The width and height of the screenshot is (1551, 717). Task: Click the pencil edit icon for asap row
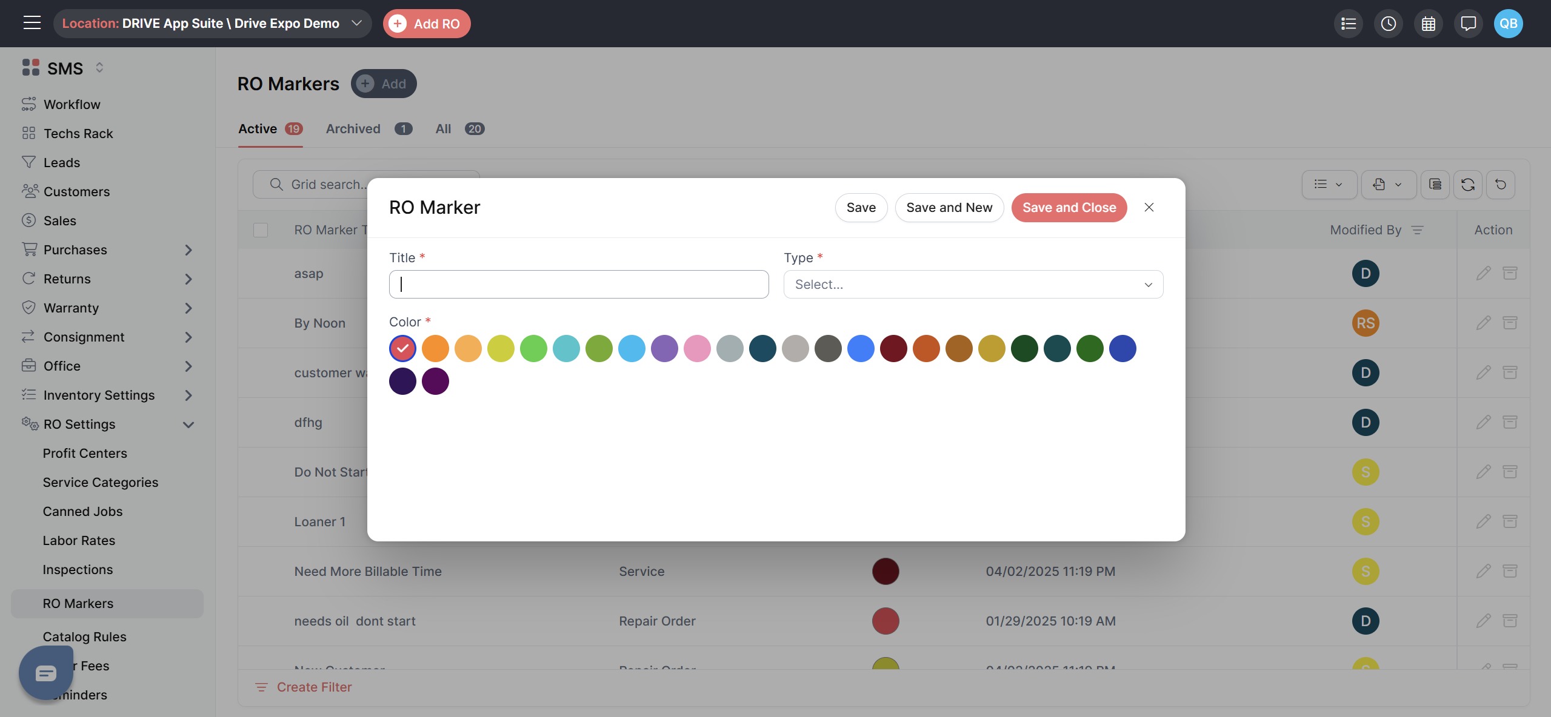(x=1483, y=274)
